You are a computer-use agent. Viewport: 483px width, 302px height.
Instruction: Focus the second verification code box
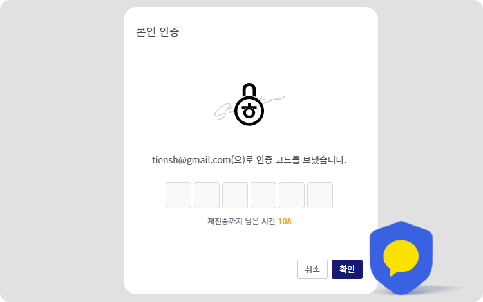pyautogui.click(x=207, y=195)
